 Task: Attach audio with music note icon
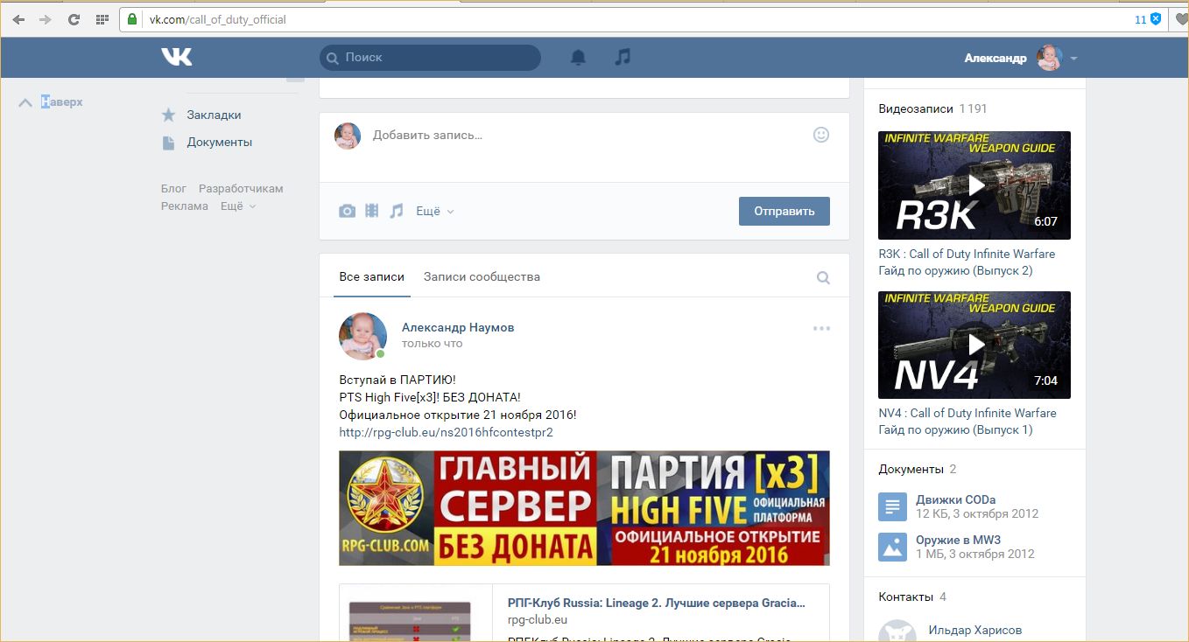tap(397, 211)
